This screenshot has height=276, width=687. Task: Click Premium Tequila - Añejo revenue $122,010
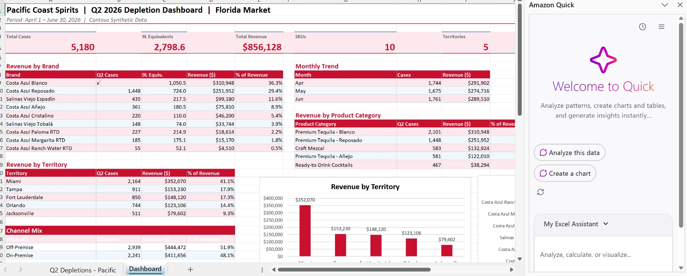click(466, 156)
